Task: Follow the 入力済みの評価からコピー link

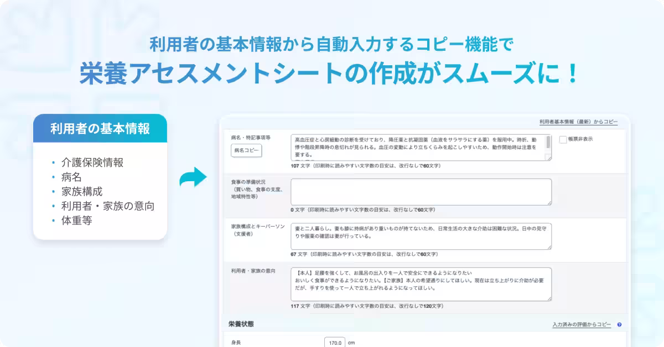Action: tap(582, 325)
